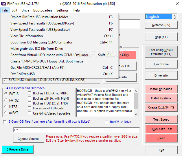
Task: Tick the BartPE -> Drive checkbox
Action: (x=106, y=122)
